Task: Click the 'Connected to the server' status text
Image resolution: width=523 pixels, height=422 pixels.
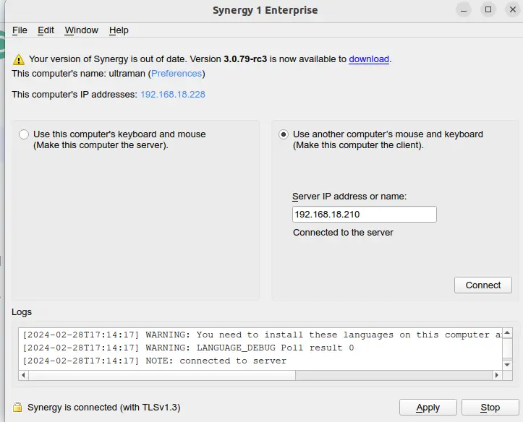Action: (343, 233)
